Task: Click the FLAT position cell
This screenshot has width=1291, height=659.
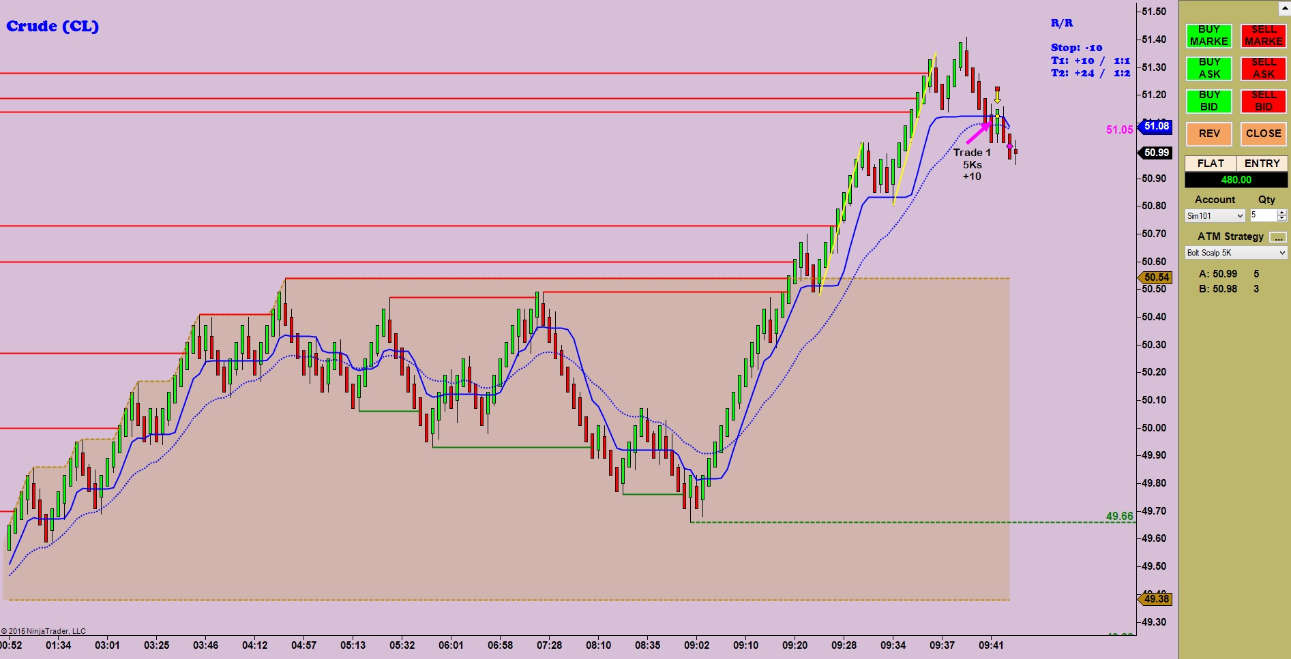Action: pos(1211,164)
